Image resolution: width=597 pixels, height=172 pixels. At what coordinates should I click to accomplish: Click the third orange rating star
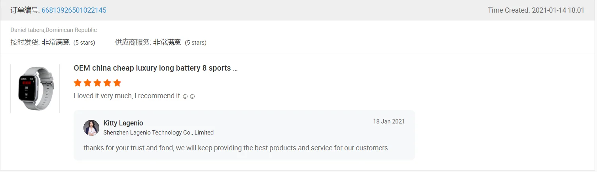(97, 83)
